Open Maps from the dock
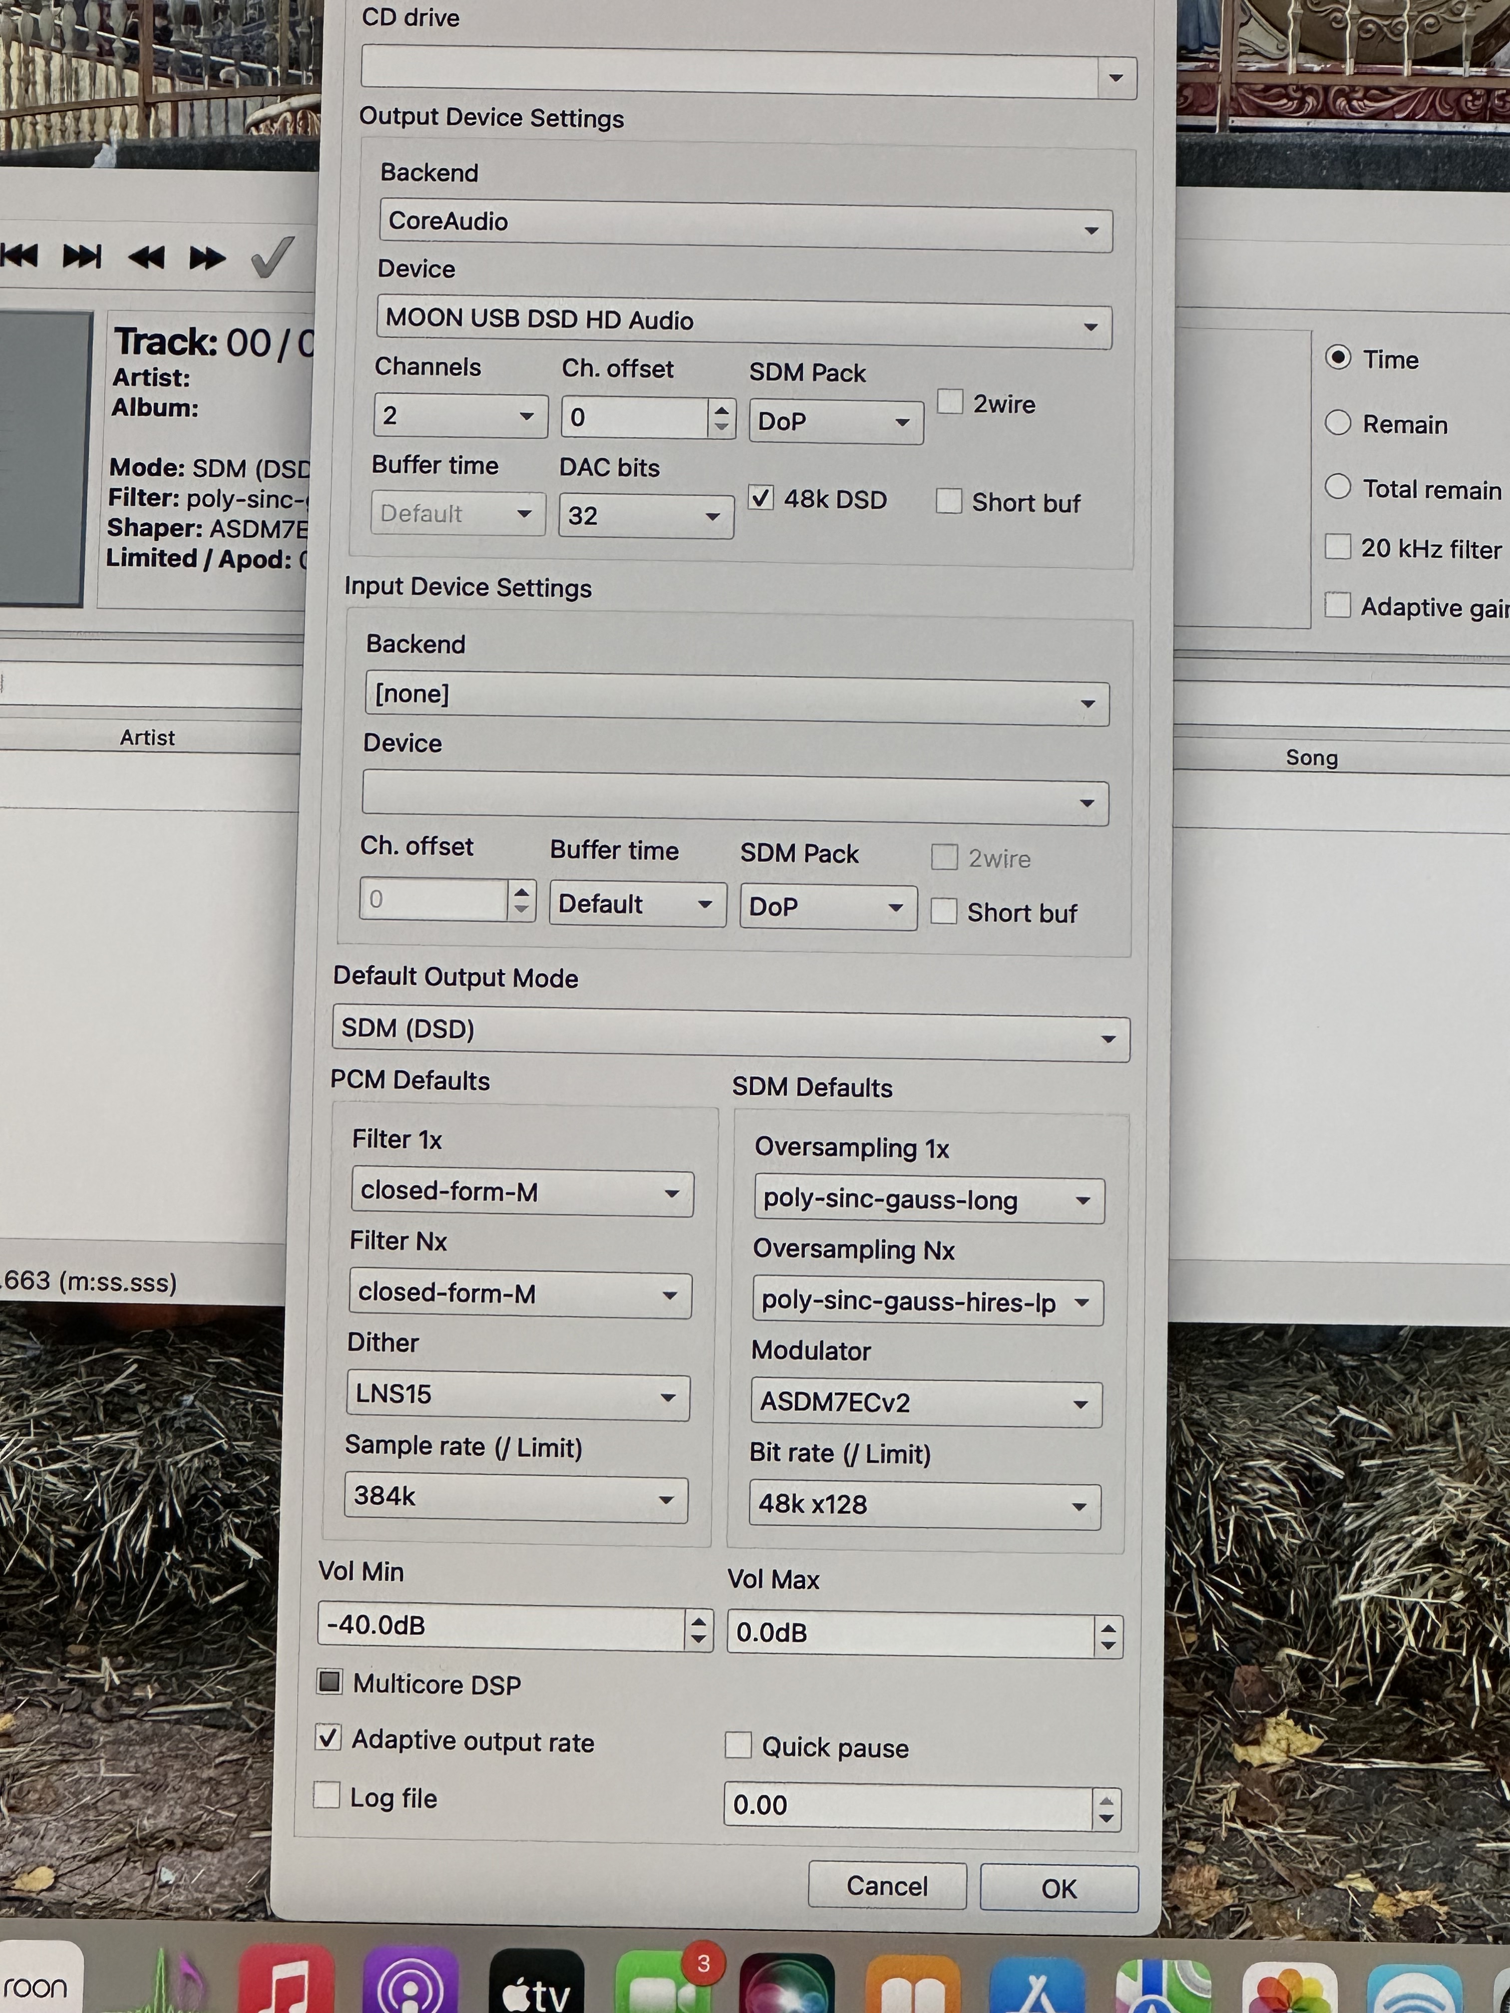The height and width of the screenshot is (2013, 1510). 1163,1986
